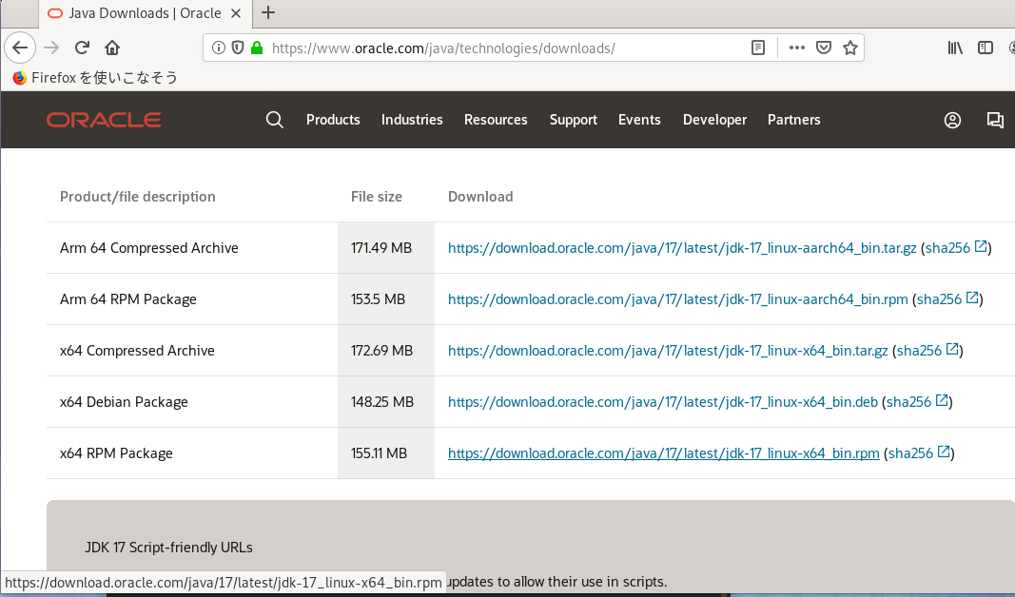1015x597 pixels.
Task: Open Oracle site search magnifier
Action: click(x=275, y=120)
